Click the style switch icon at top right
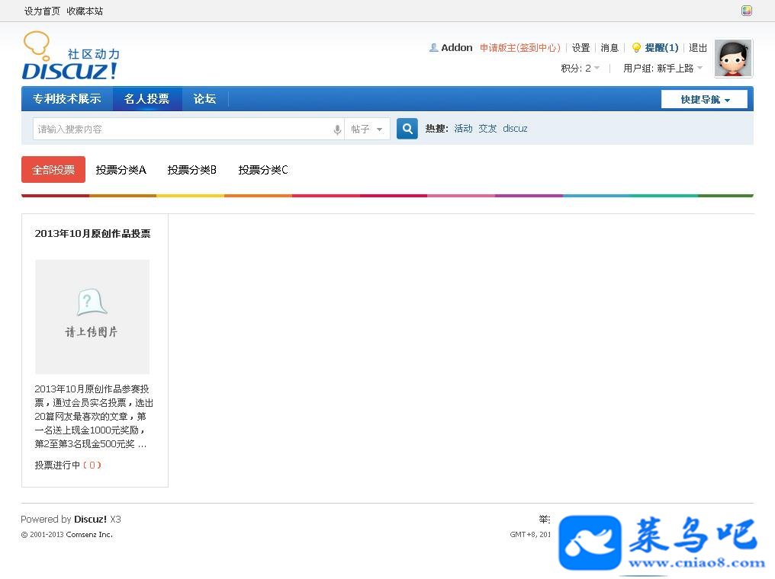This screenshot has height=579, width=775. (746, 11)
